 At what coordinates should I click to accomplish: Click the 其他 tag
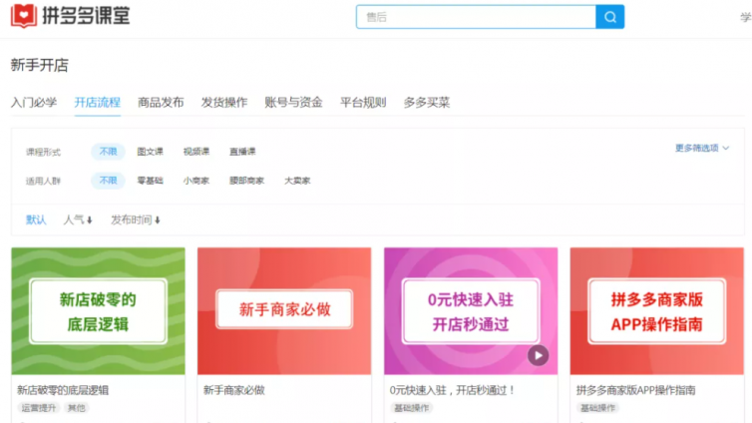point(76,408)
